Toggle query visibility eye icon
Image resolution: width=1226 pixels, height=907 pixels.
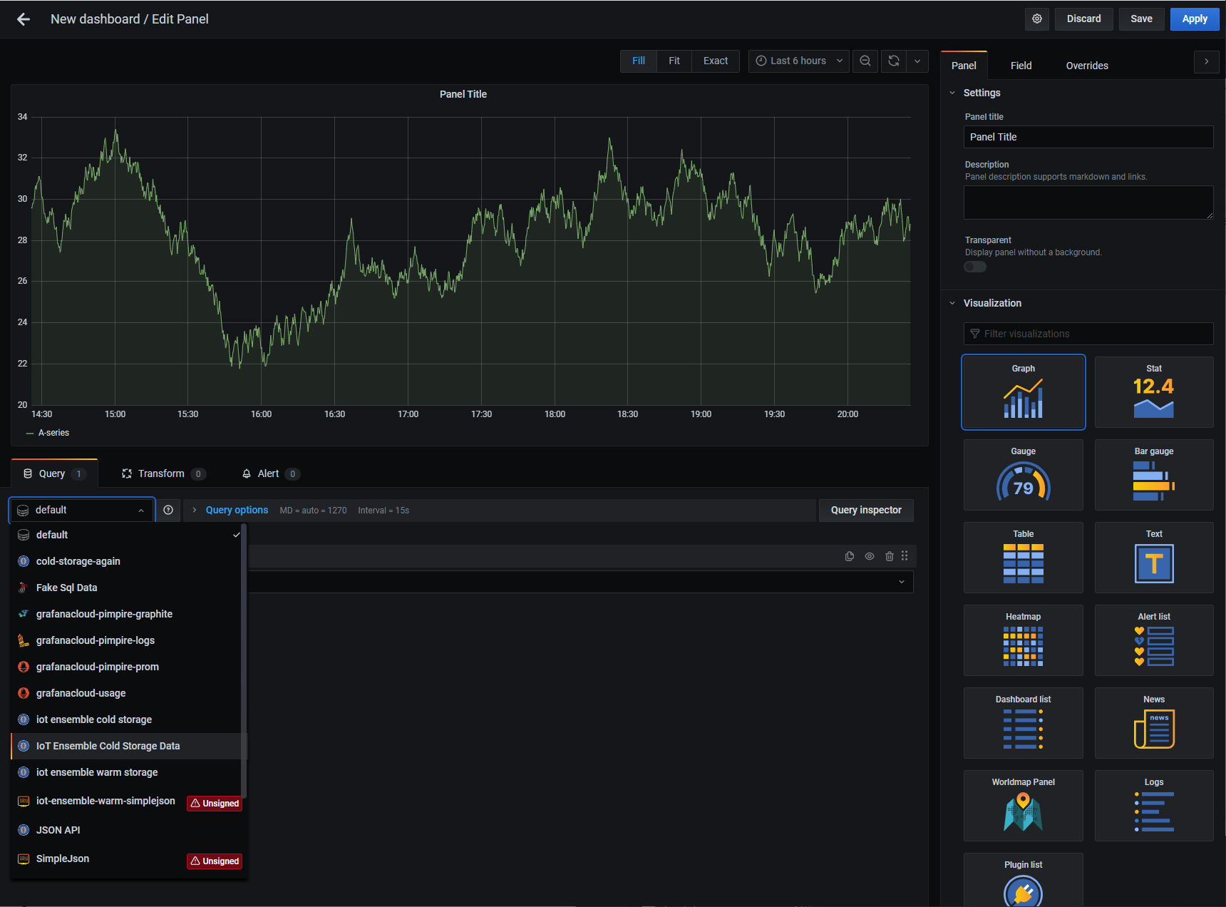click(870, 556)
